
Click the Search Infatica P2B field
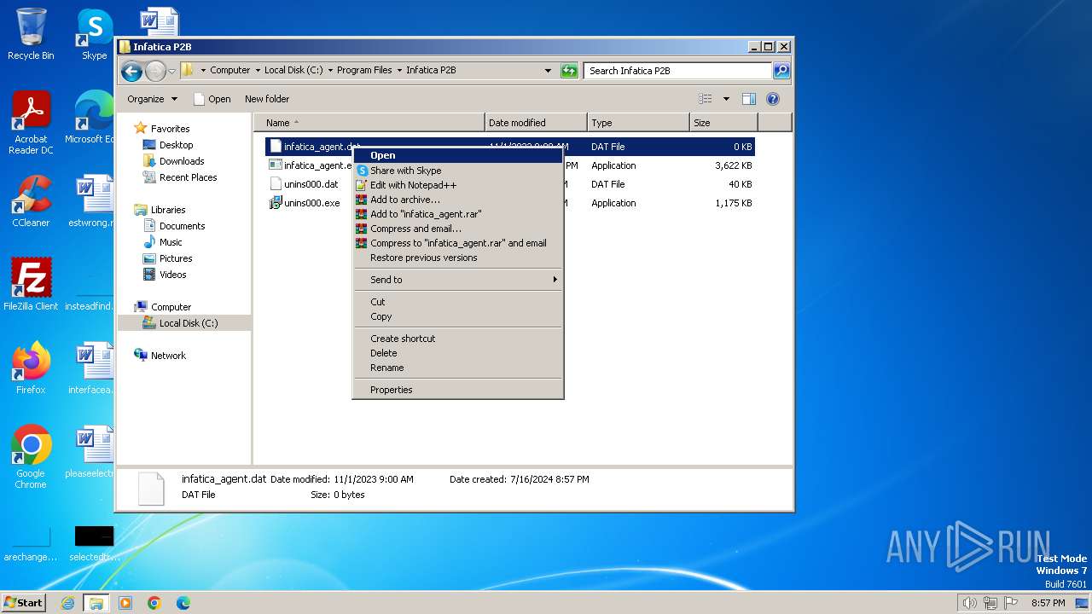coord(678,71)
